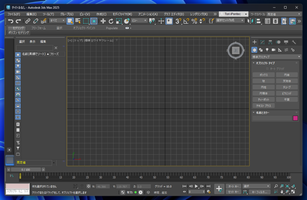Switch create category to Shapes

(x=261, y=50)
